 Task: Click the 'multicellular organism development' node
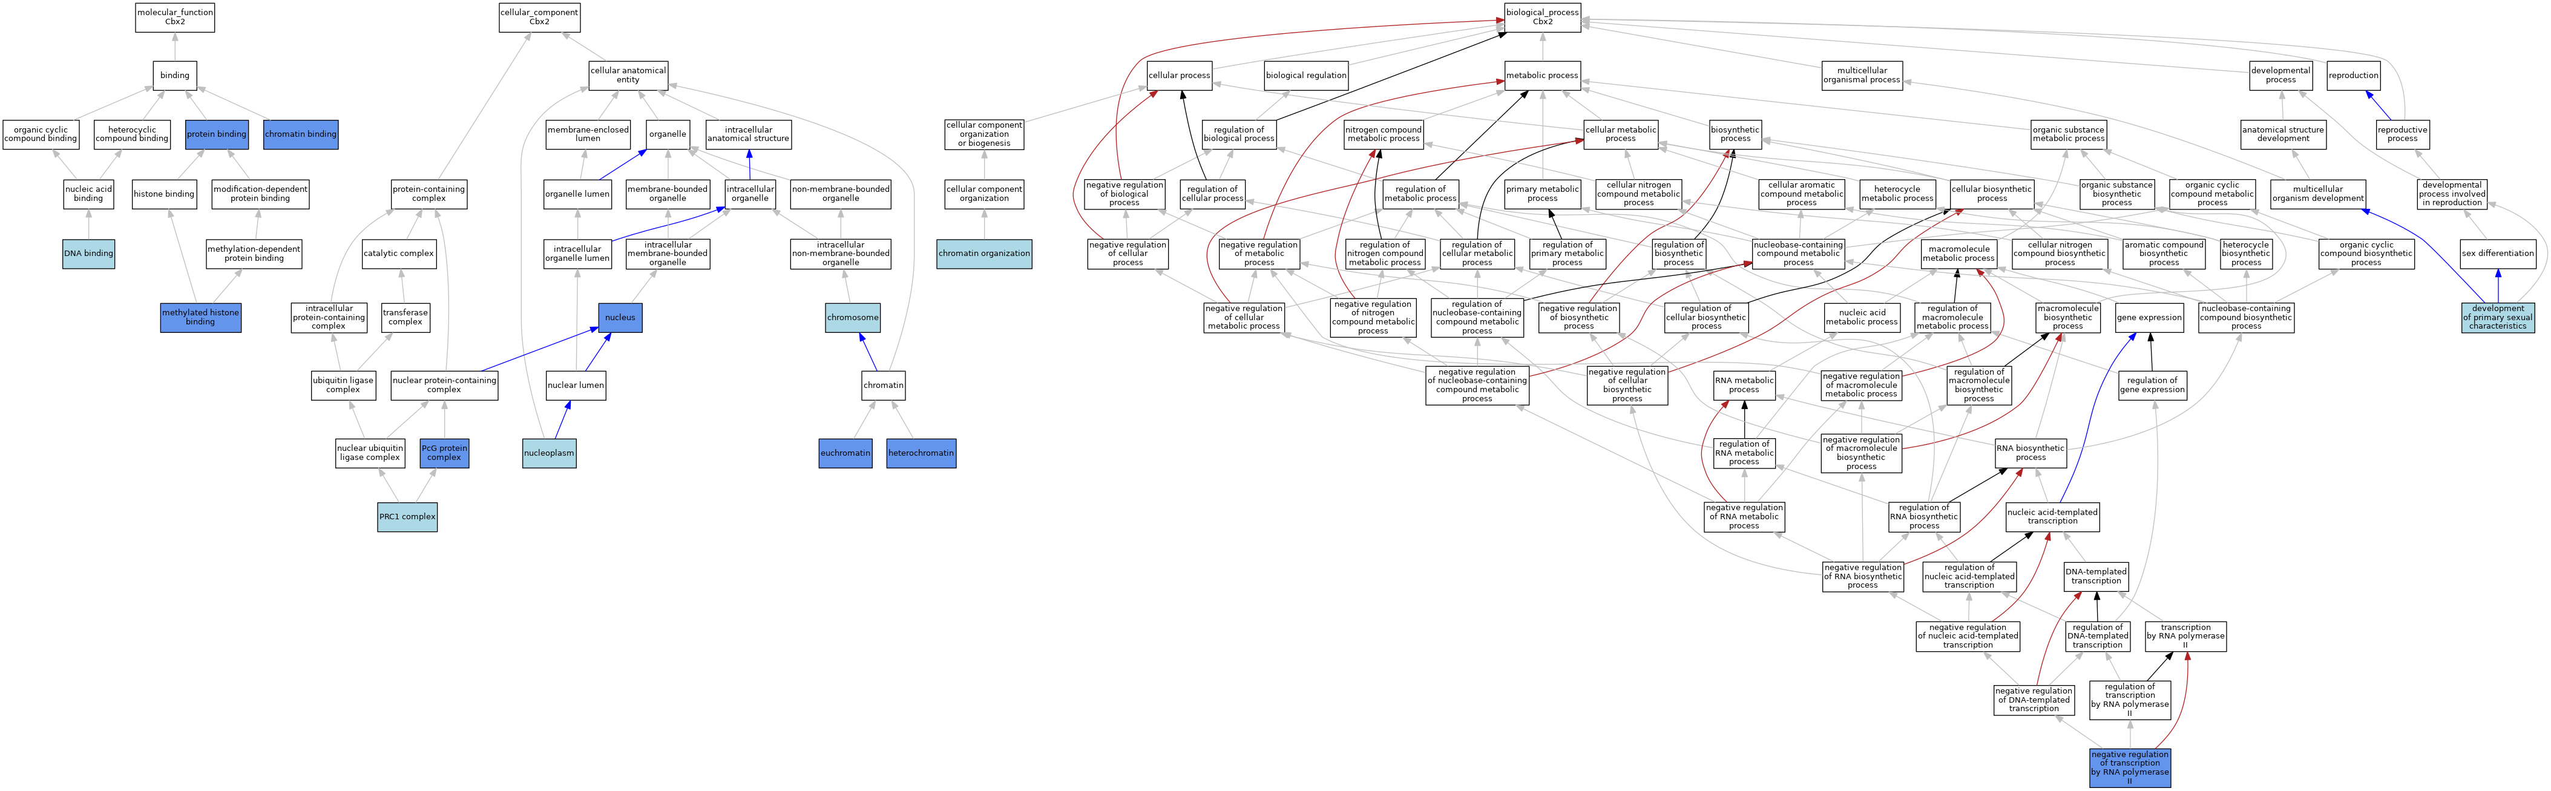click(2318, 194)
